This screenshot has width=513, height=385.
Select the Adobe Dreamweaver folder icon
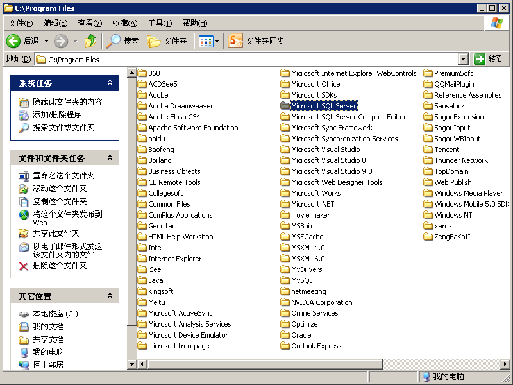click(x=142, y=106)
